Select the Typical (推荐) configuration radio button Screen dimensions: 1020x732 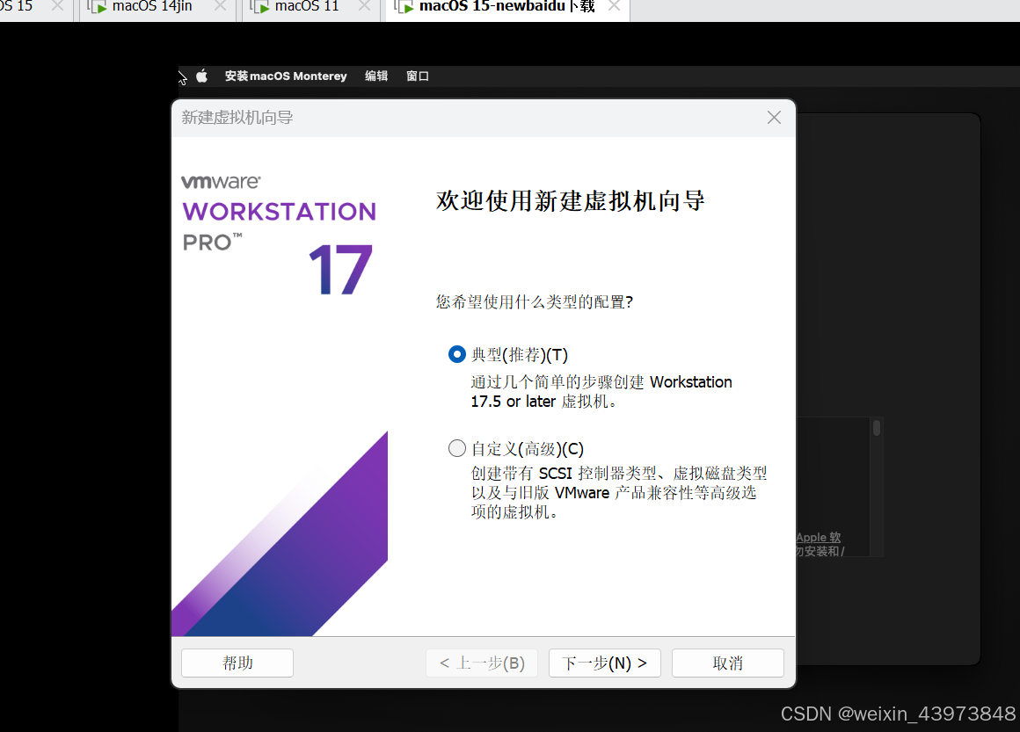[x=457, y=354]
